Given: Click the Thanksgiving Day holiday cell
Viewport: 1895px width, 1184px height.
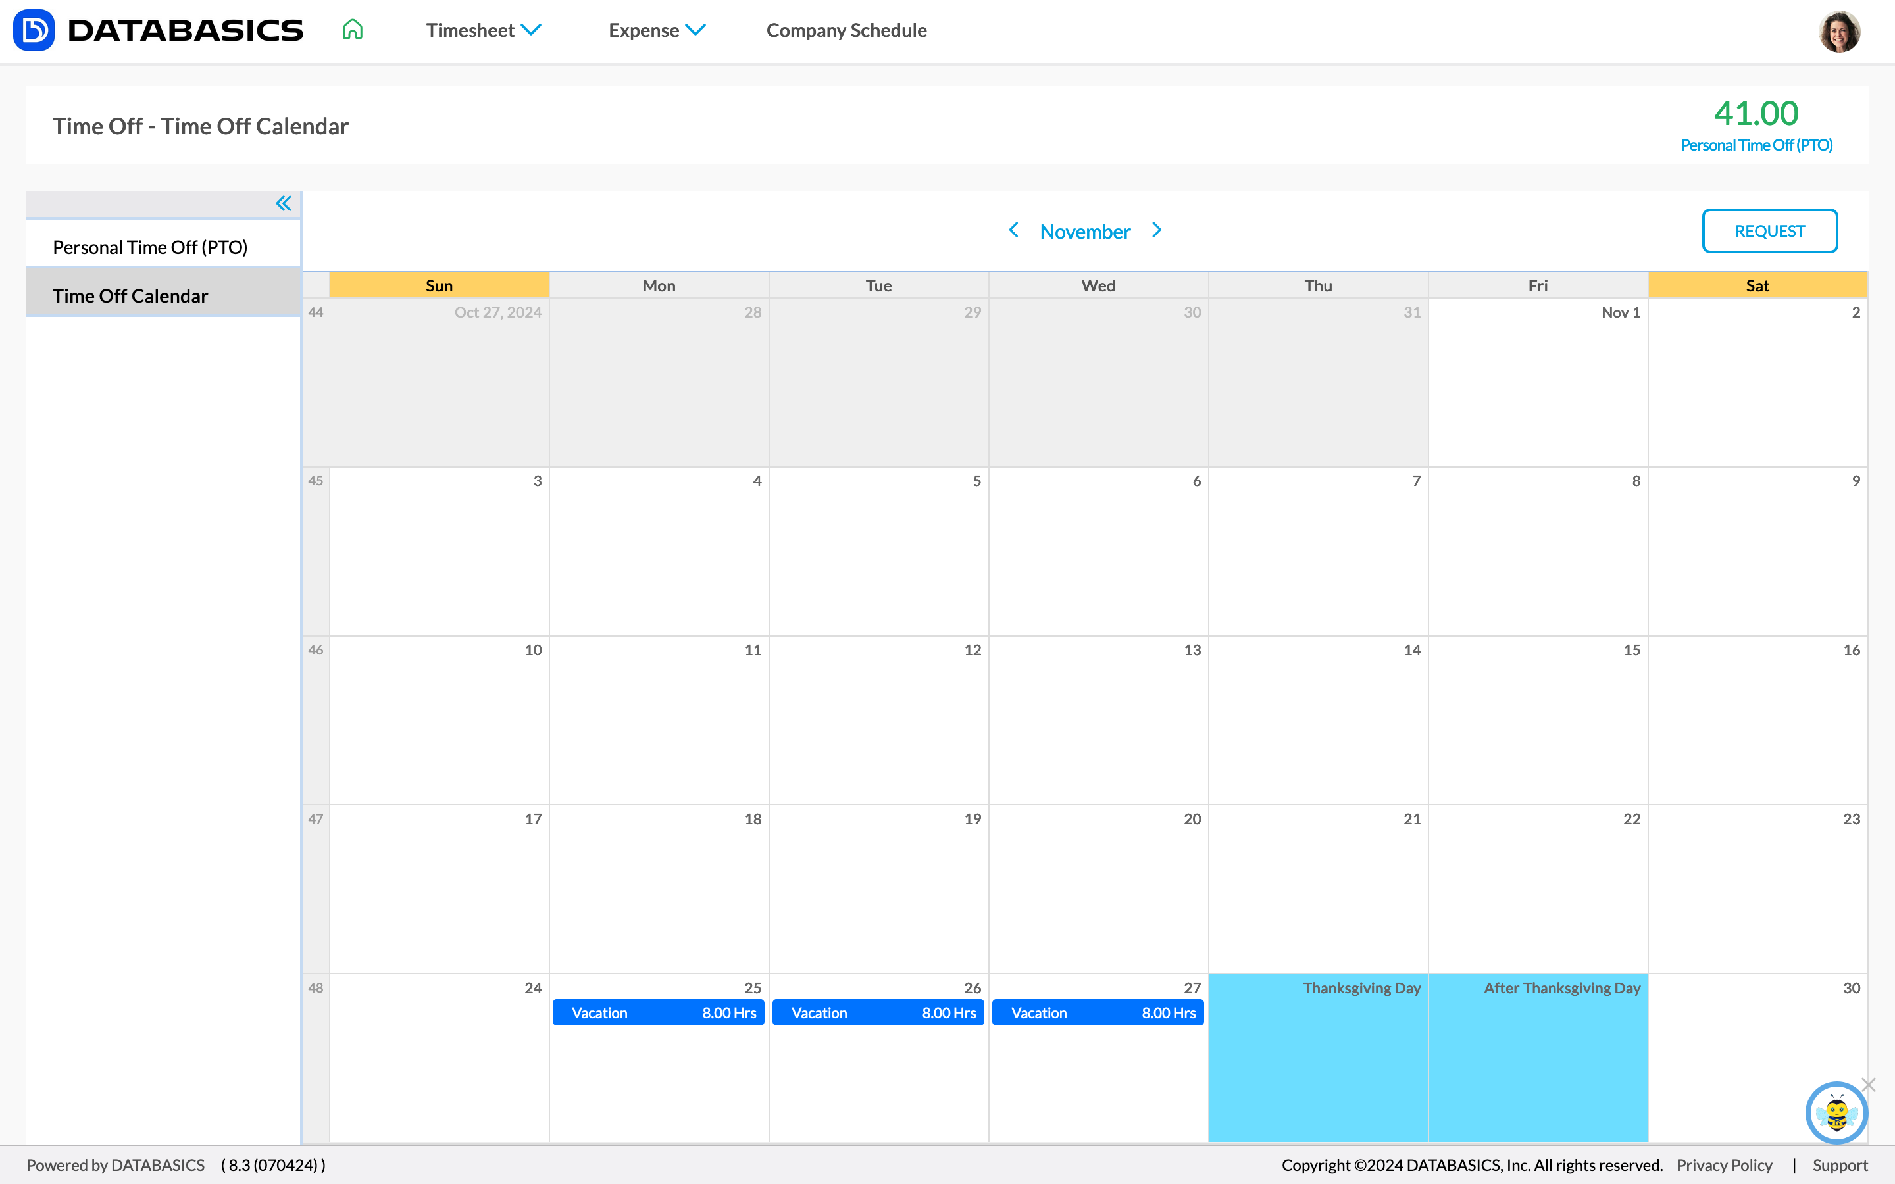Looking at the screenshot, I should (x=1318, y=1057).
